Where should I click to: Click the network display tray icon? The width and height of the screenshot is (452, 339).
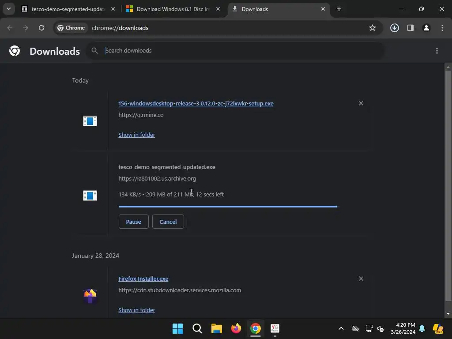tap(369, 328)
